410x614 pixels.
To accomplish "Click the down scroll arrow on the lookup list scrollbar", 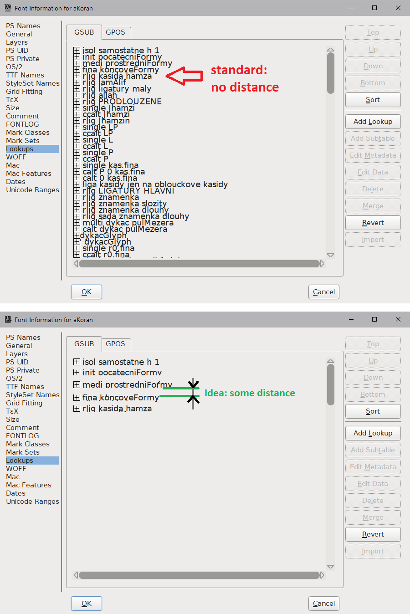I will (330, 255).
